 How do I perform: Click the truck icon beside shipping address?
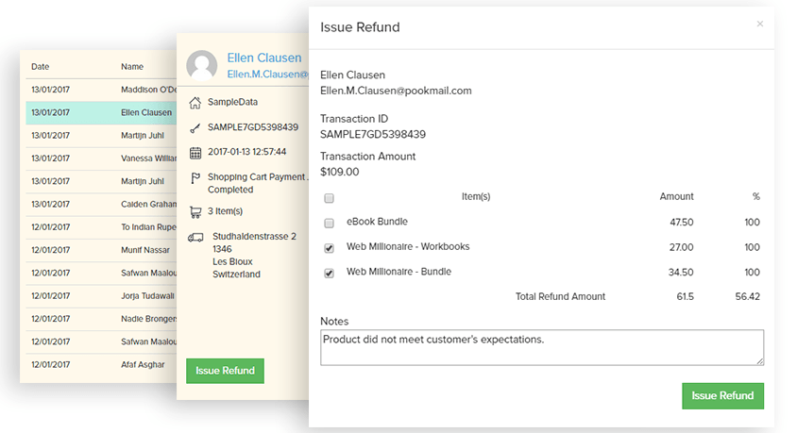(x=195, y=238)
